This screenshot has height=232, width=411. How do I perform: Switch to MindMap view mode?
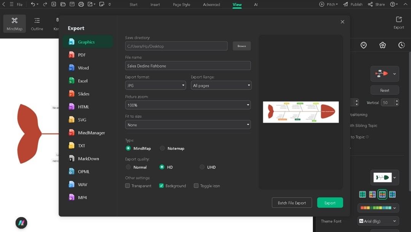[14, 24]
